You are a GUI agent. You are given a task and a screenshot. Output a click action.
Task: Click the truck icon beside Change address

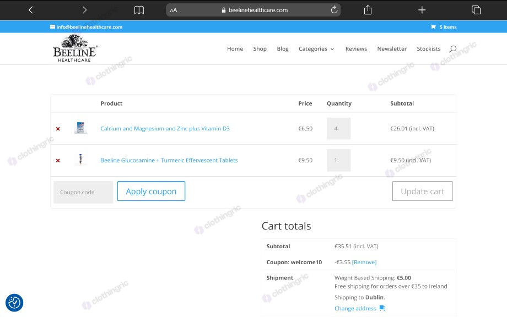click(382, 308)
